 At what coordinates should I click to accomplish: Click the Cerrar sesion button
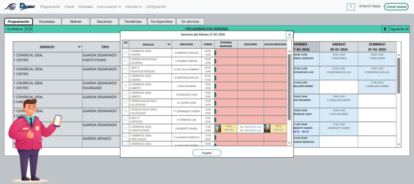[x=396, y=7]
